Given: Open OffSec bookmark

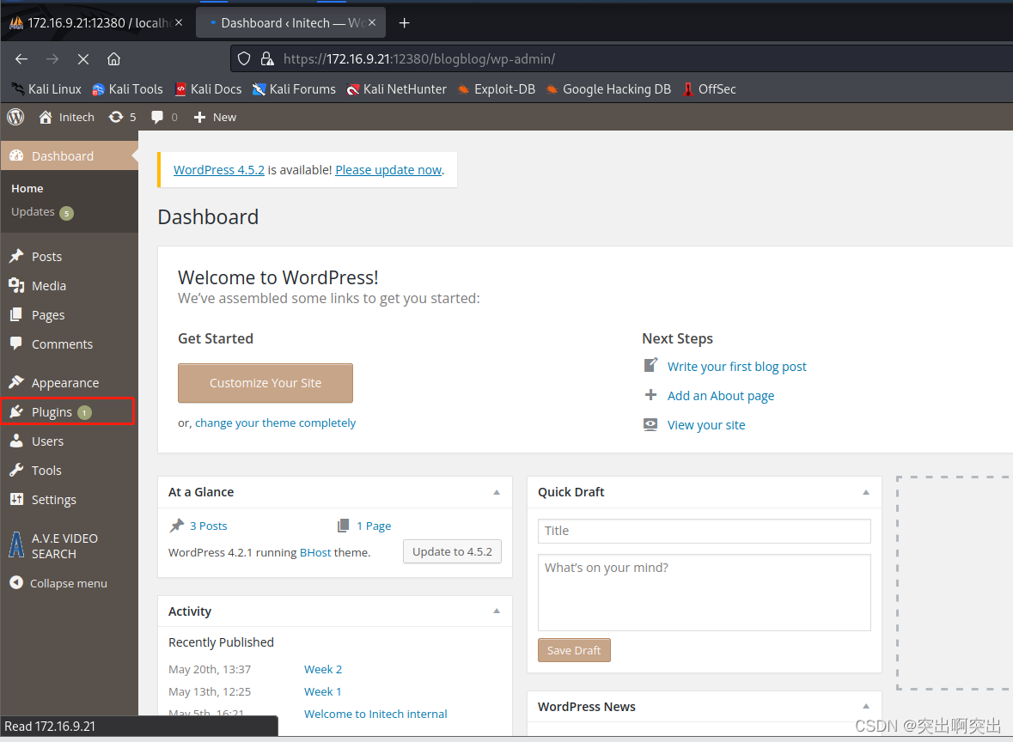Looking at the screenshot, I should coord(709,89).
